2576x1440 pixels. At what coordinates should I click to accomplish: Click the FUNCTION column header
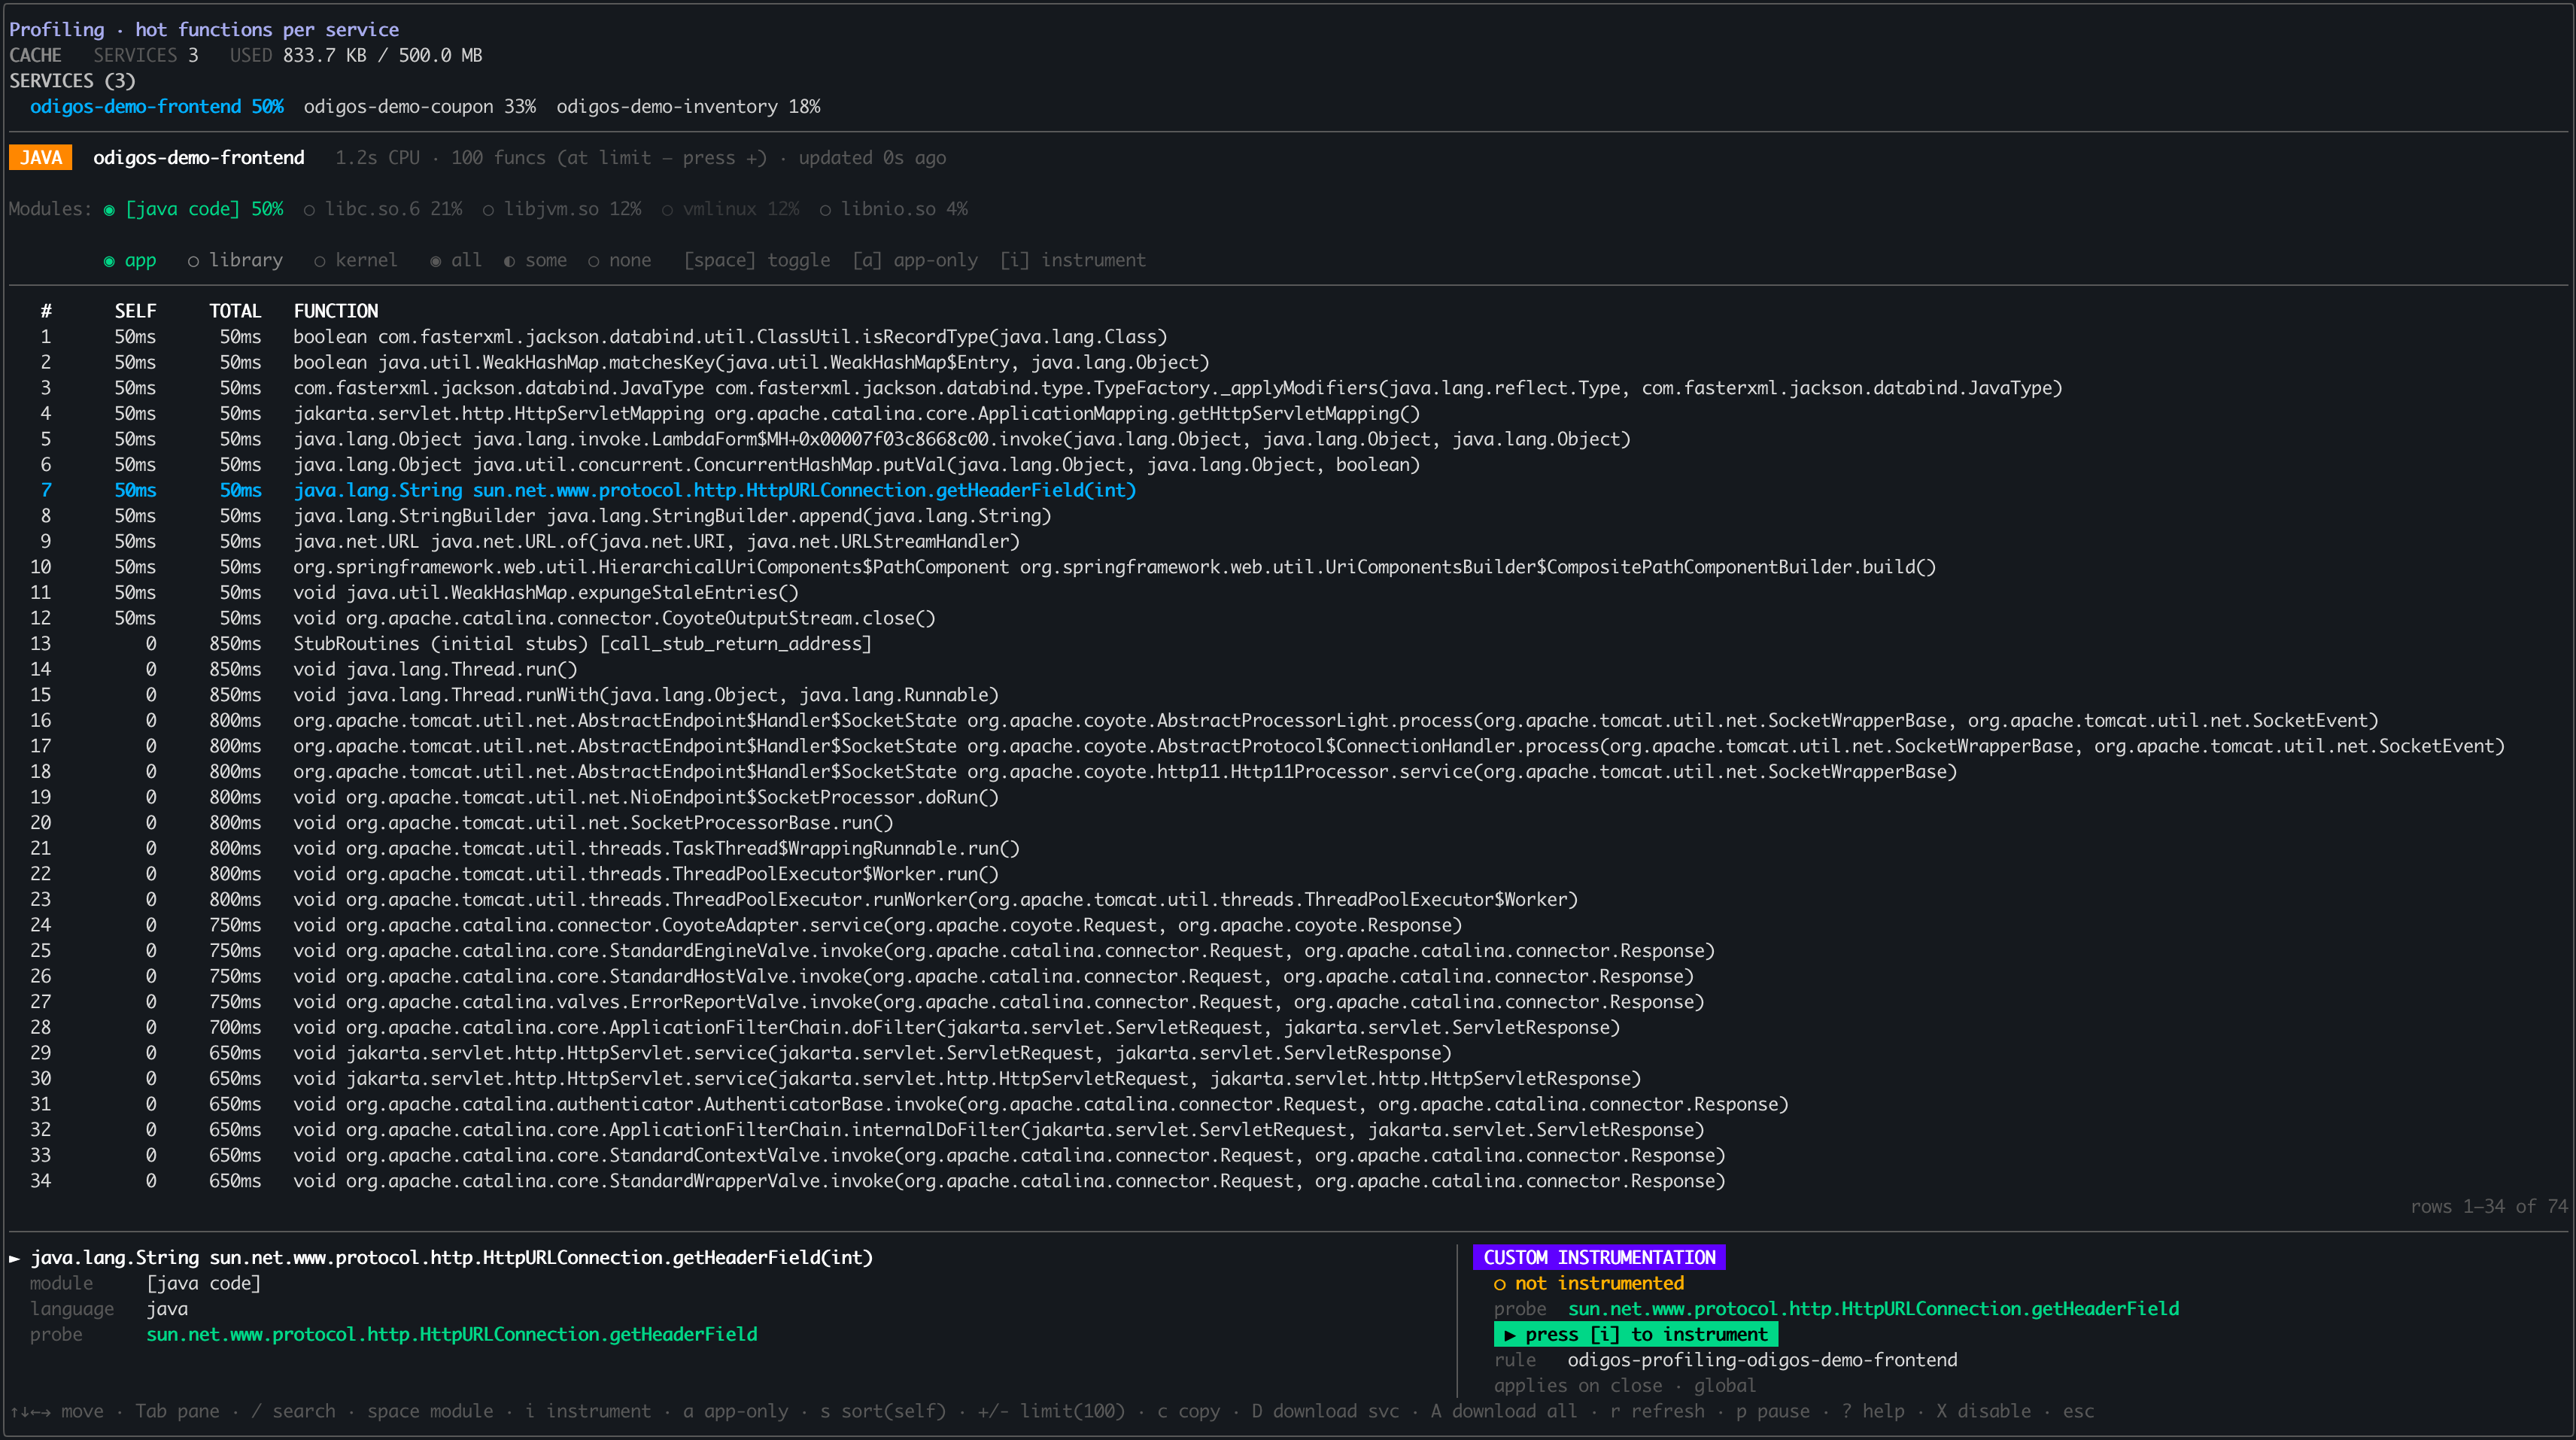[336, 311]
